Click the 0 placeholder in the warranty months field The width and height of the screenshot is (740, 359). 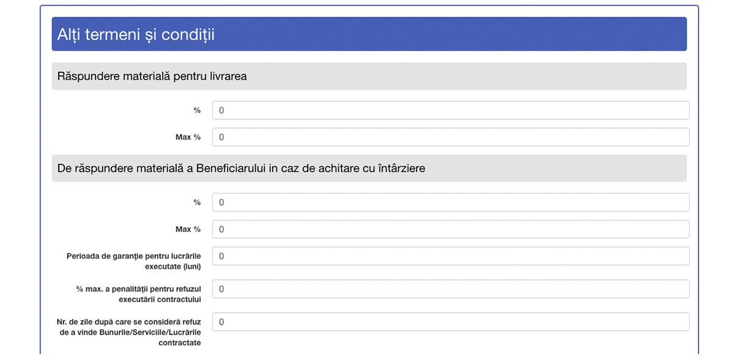click(x=221, y=256)
